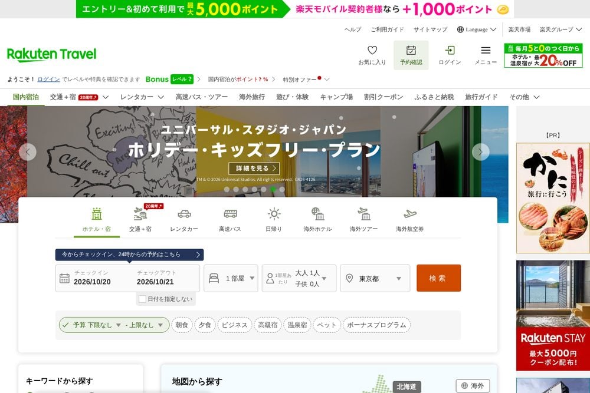Click the person icon in guests selector
Screen dimensions: 590x393
tap(270, 279)
